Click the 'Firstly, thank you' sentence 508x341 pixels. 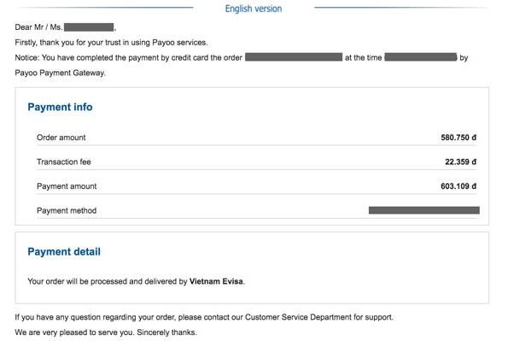tap(111, 43)
